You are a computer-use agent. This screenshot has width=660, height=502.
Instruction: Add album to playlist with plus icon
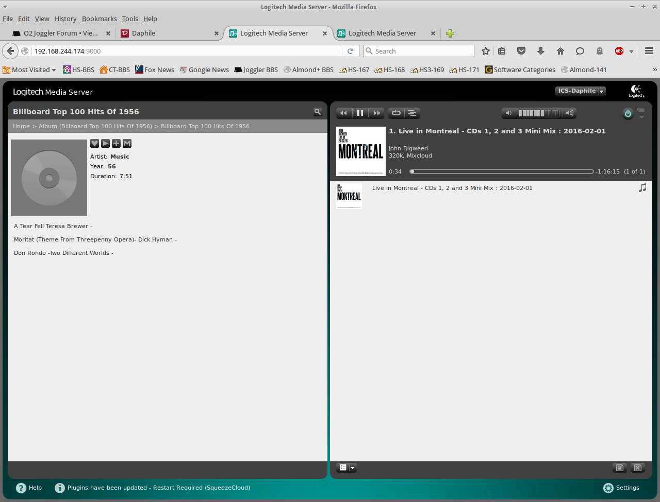116,144
